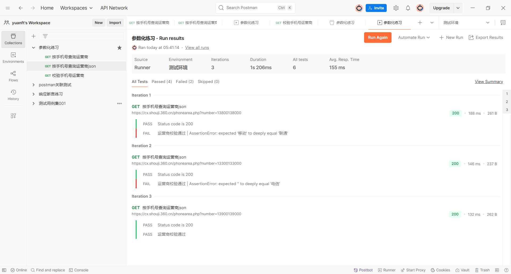Click Export Results
The width and height of the screenshot is (511, 274).
click(486, 38)
